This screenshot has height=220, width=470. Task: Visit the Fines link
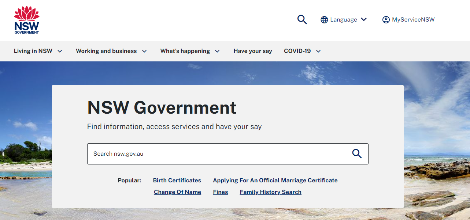coord(221,192)
